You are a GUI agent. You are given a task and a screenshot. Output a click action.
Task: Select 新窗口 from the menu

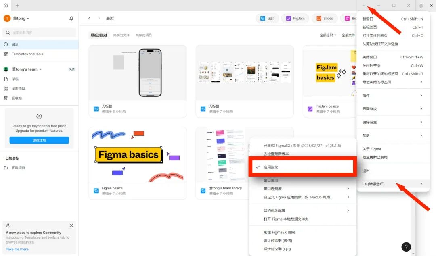pyautogui.click(x=393, y=19)
